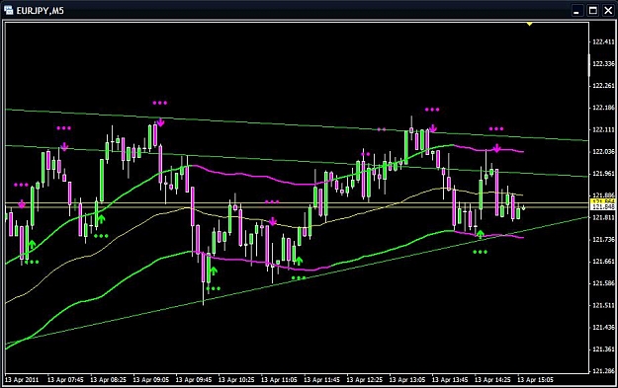Screen dimensions: 618x388
Task: Click the 122.186 price scale label
Action: pos(603,108)
